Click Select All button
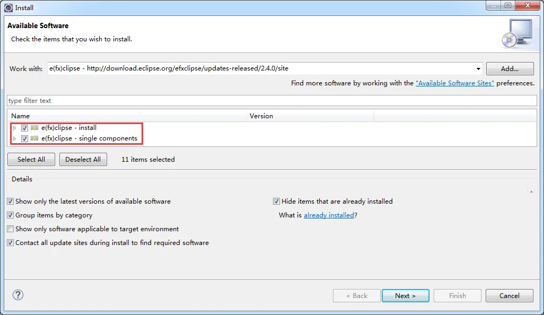 point(31,159)
